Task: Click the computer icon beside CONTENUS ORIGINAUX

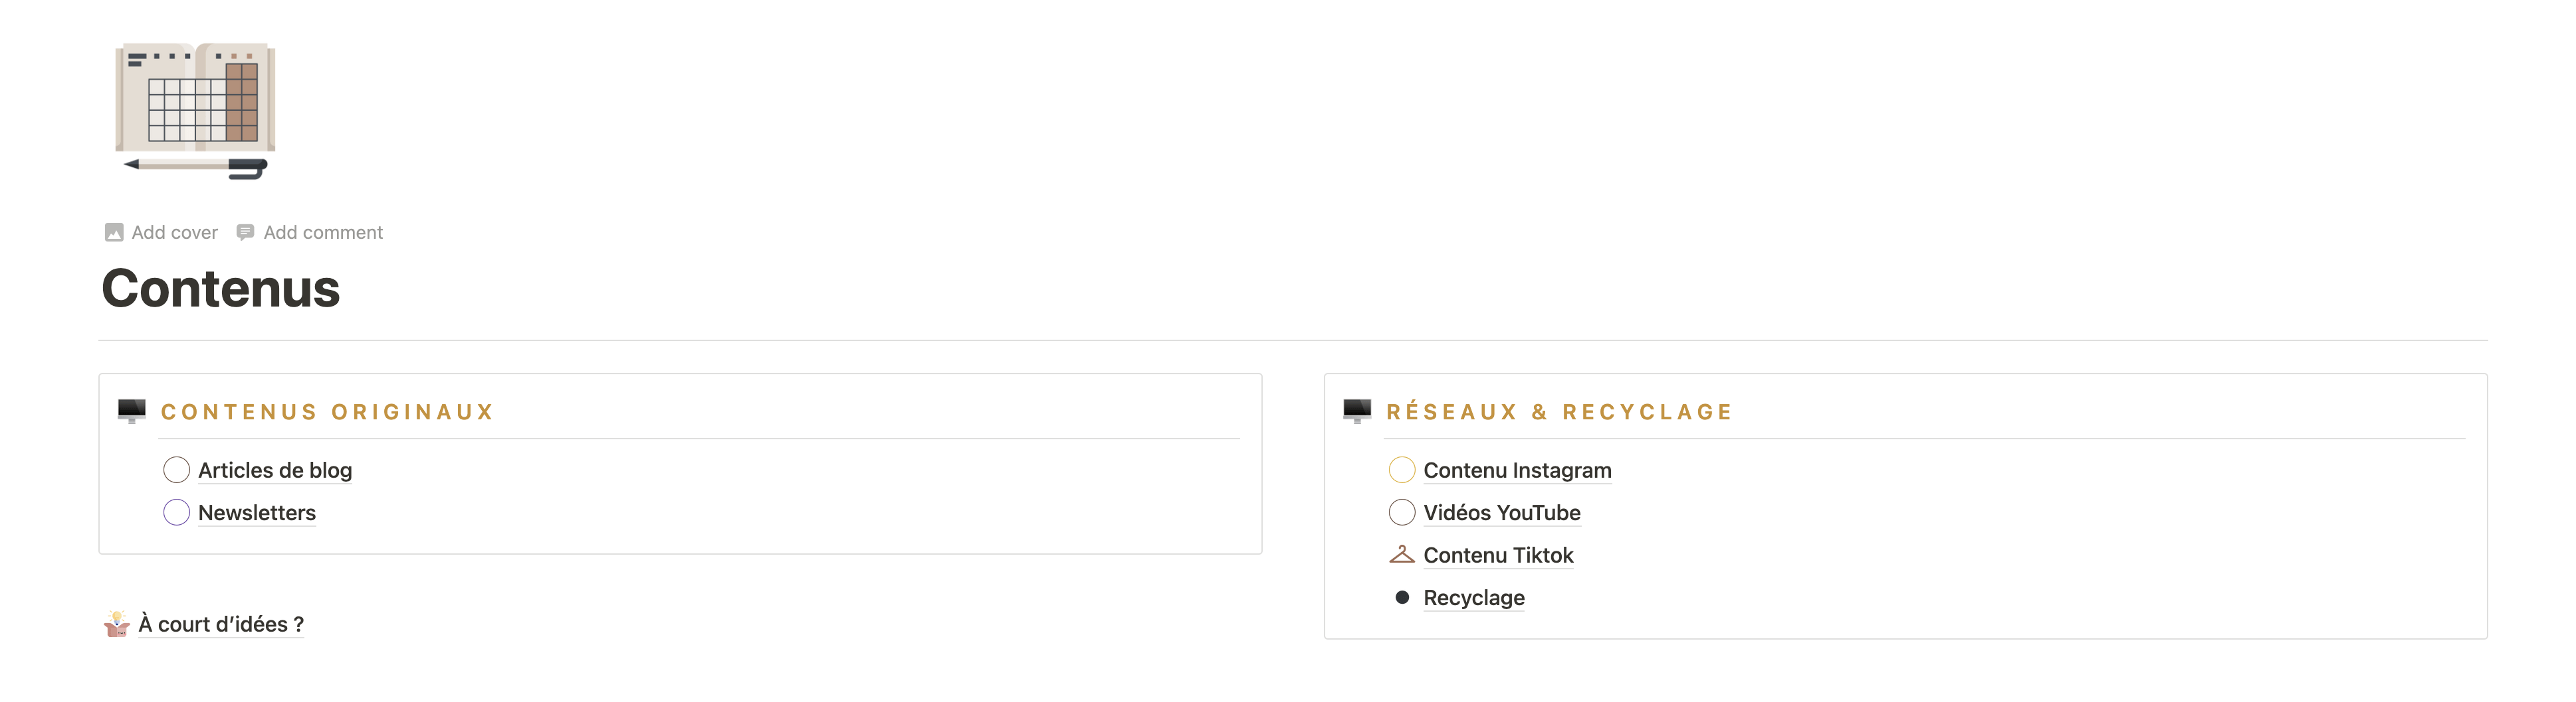Action: [x=132, y=411]
